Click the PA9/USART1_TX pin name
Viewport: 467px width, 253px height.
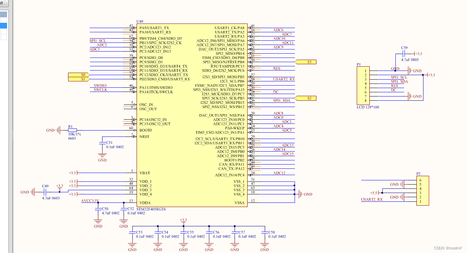[x=154, y=28]
